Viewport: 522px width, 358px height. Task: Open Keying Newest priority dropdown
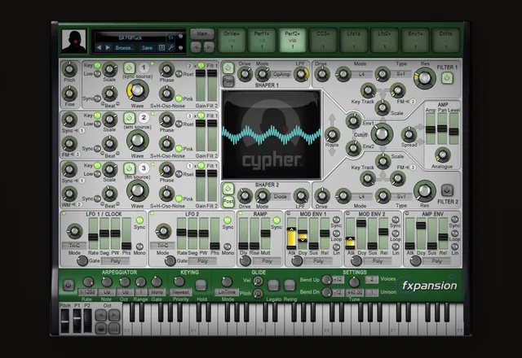181,292
